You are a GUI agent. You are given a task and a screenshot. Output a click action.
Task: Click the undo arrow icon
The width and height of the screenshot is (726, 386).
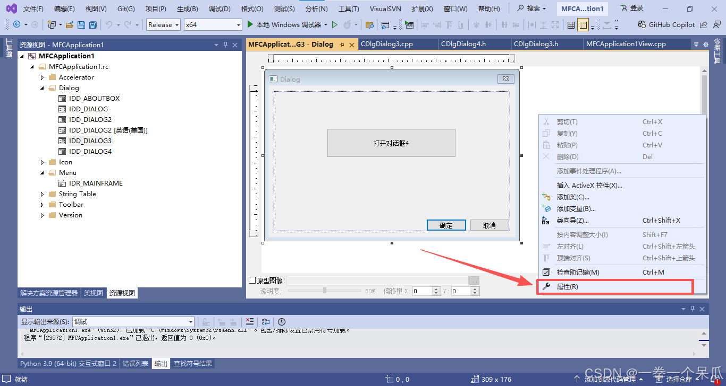pyautogui.click(x=109, y=24)
